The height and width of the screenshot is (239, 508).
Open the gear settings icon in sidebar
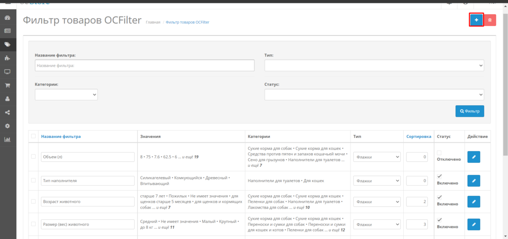[8, 126]
